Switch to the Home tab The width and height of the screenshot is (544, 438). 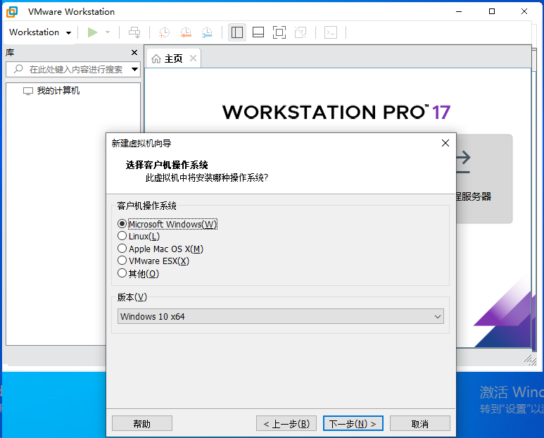(x=173, y=58)
